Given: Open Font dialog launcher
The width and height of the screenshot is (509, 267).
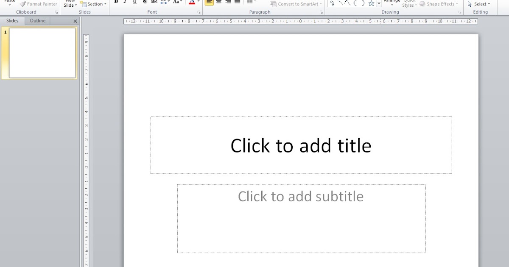Looking at the screenshot, I should click(x=199, y=12).
